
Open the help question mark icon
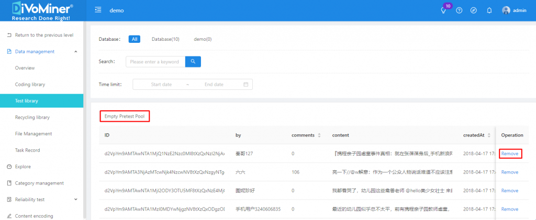tap(459, 10)
